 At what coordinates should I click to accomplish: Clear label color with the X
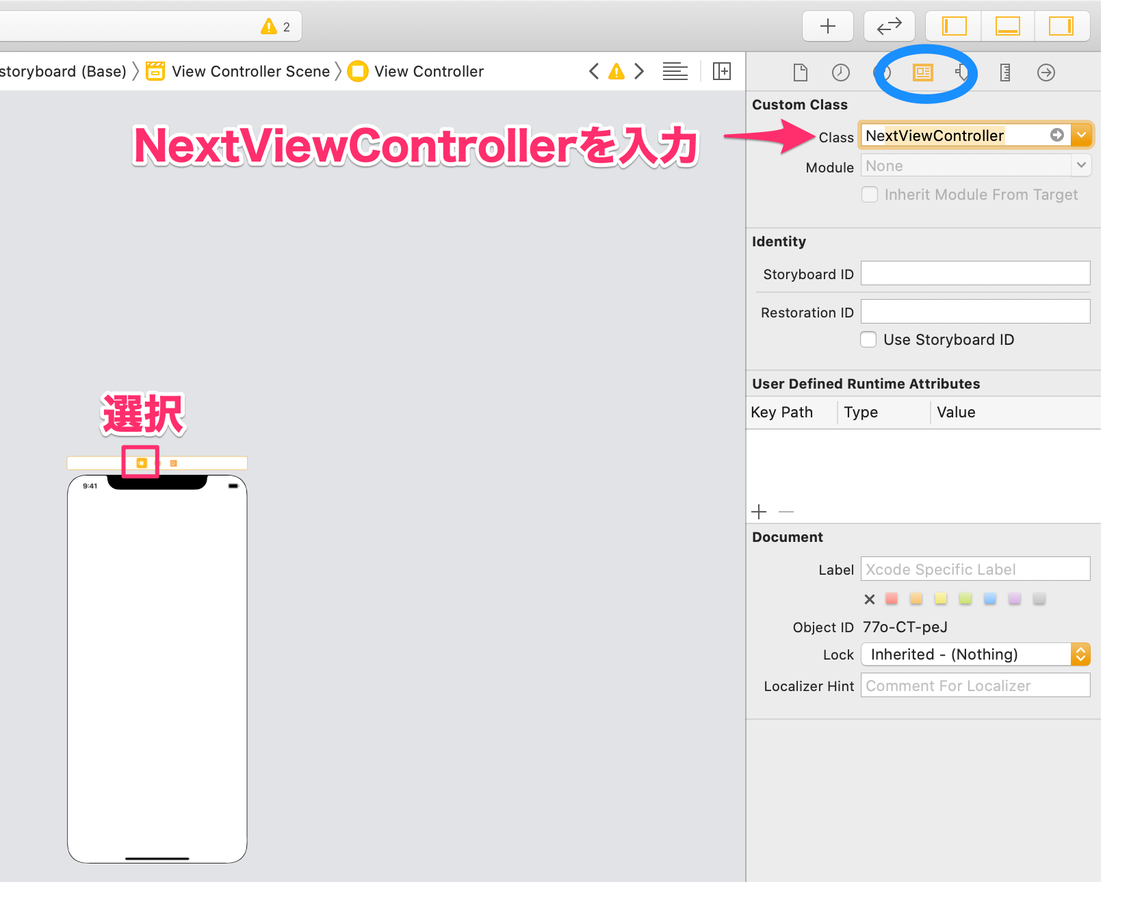(x=869, y=599)
